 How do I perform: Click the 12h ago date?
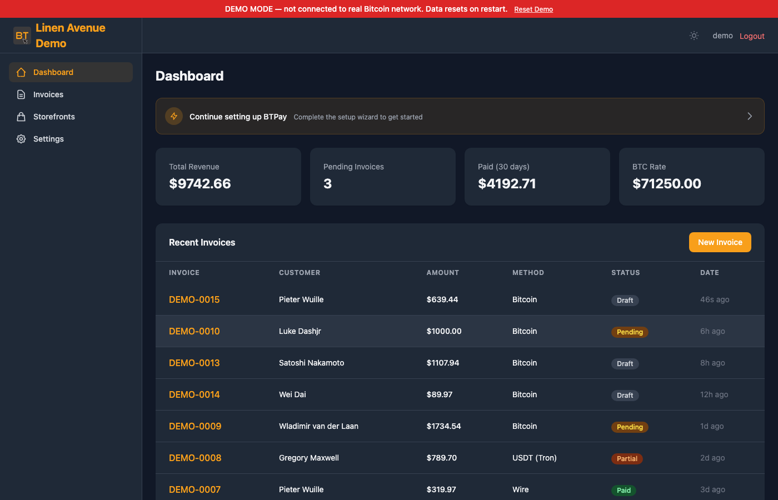click(x=714, y=394)
